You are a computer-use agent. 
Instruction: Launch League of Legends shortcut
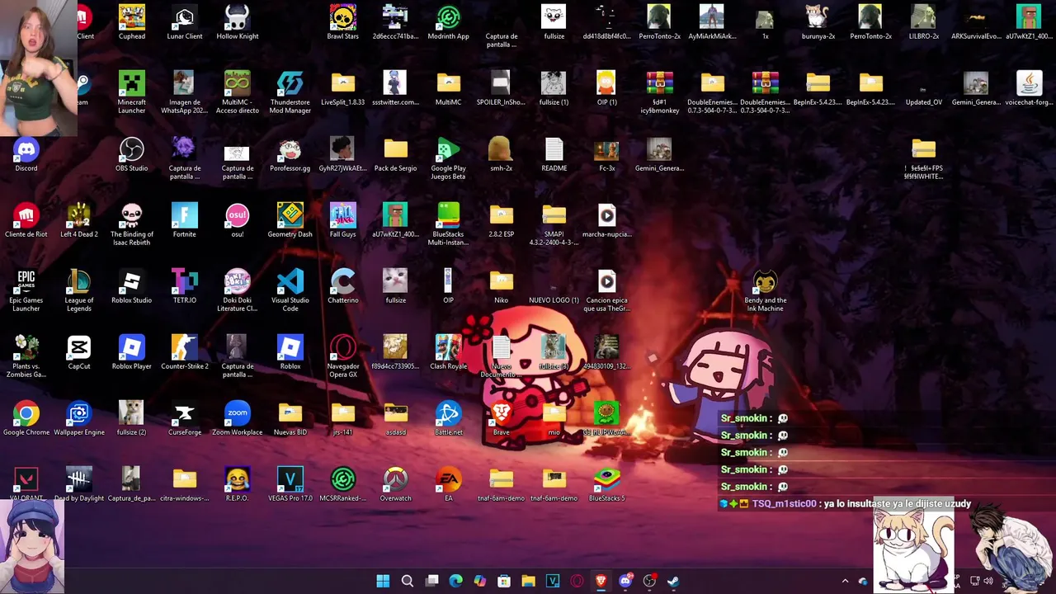tap(79, 290)
